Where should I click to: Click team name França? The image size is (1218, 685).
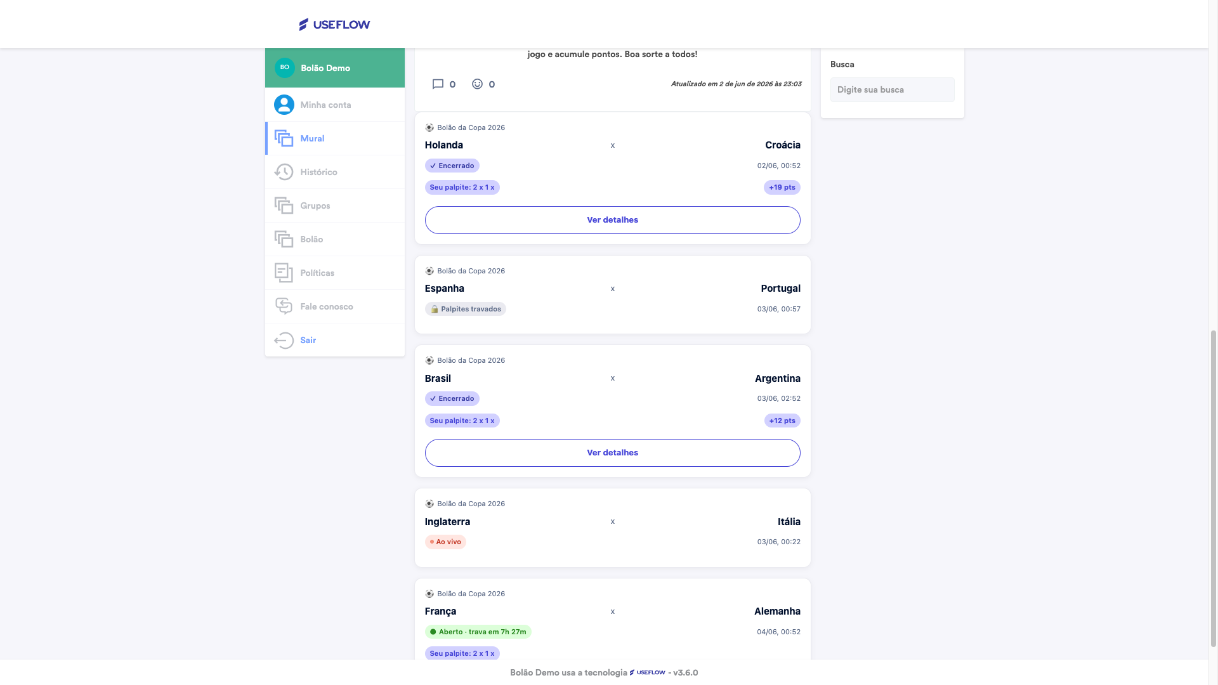point(441,611)
